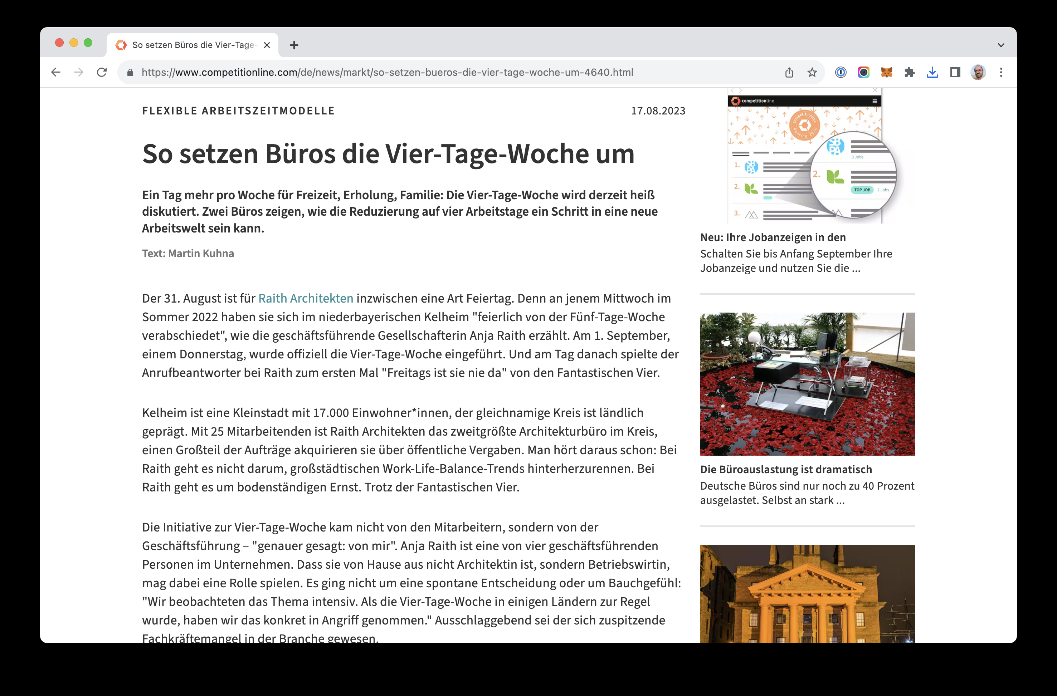The width and height of the screenshot is (1057, 696).
Task: Show downloads via the download arrow icon
Action: point(932,72)
